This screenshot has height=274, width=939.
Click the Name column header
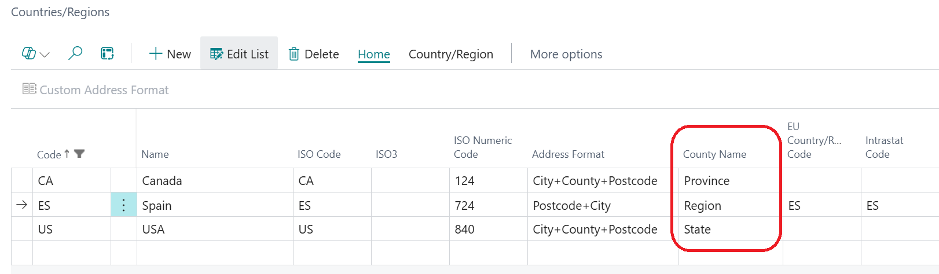155,154
